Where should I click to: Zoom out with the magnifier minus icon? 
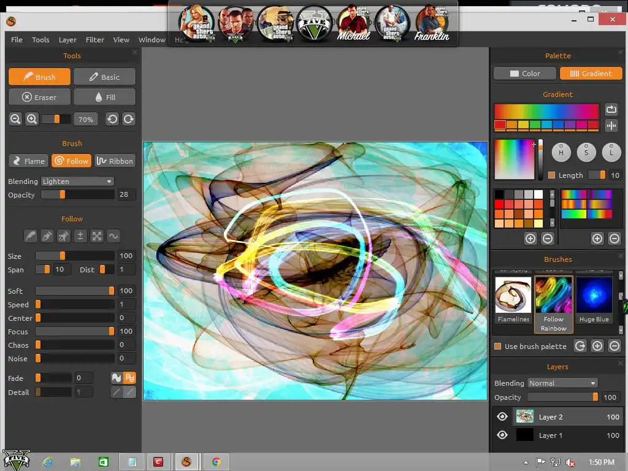(x=15, y=119)
